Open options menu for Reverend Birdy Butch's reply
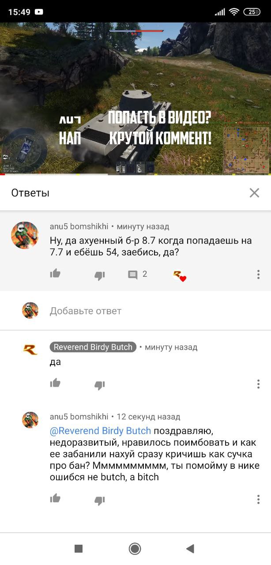The image size is (271, 565). pos(258,384)
